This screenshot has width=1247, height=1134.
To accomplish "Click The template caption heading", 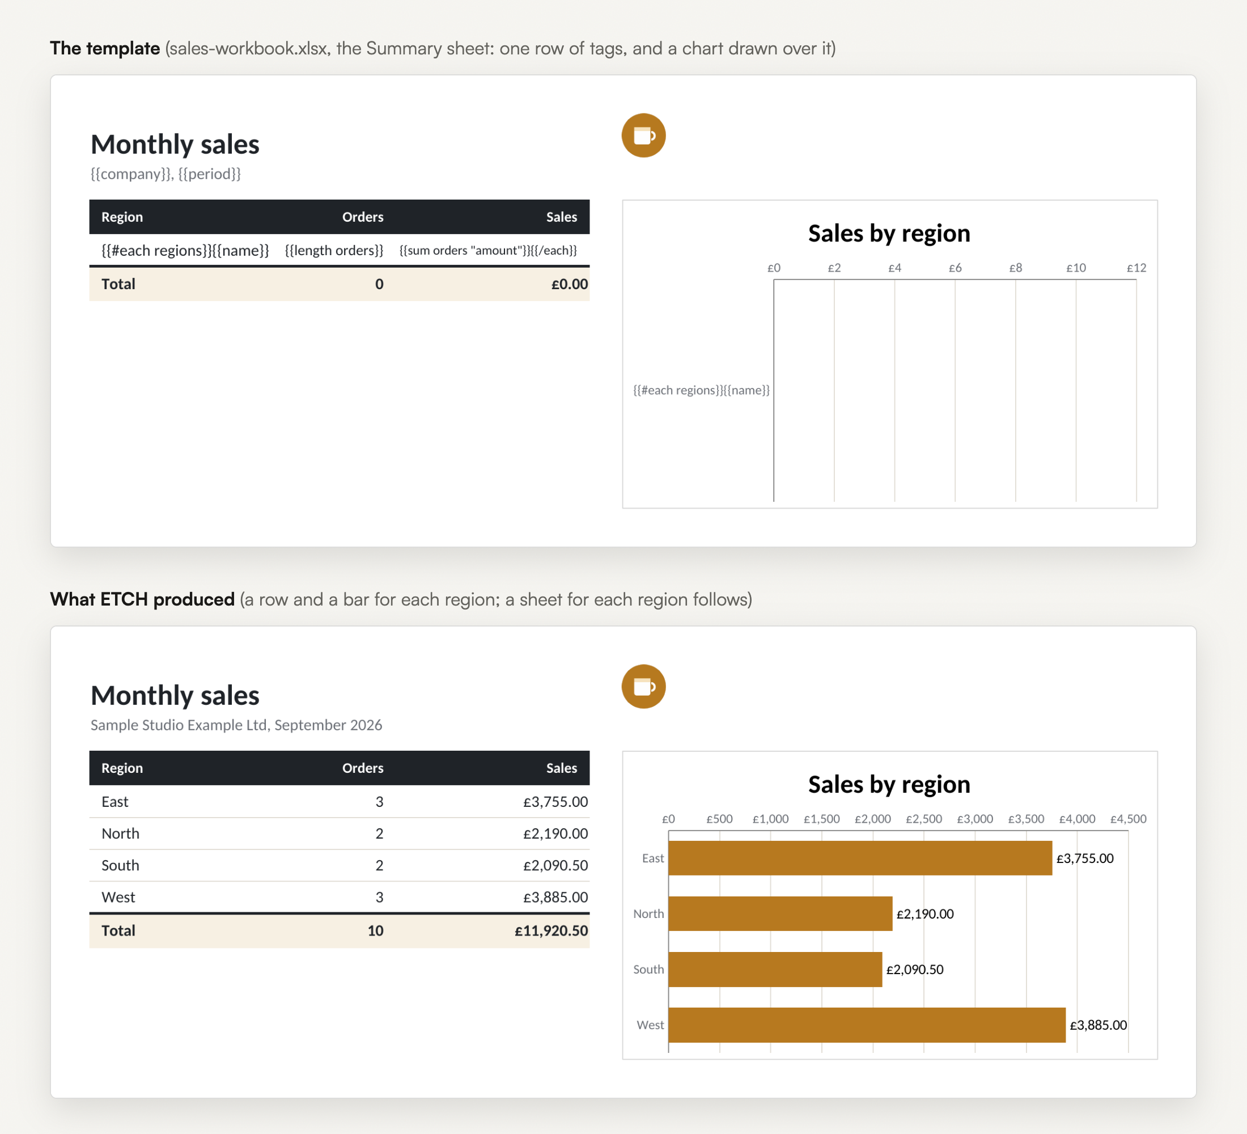I will pos(104,48).
